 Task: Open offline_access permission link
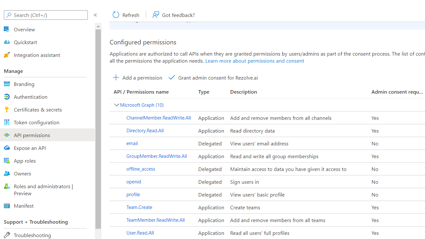click(x=140, y=169)
